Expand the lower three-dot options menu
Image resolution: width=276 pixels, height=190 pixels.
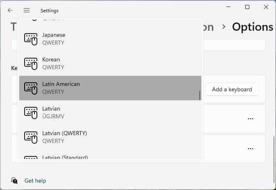pos(251,149)
